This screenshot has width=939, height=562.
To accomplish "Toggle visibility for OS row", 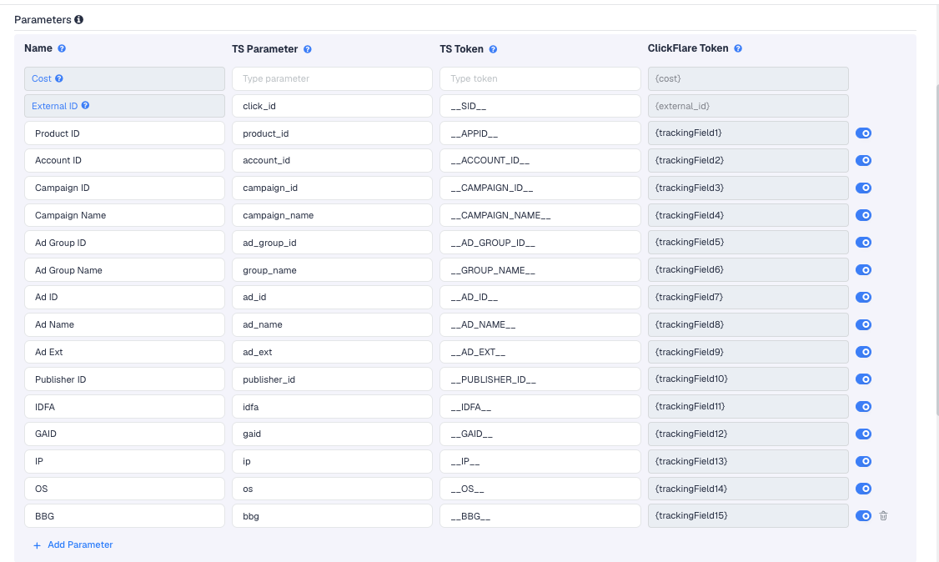I will [x=863, y=489].
